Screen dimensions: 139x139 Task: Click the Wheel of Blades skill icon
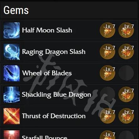click(x=12, y=73)
